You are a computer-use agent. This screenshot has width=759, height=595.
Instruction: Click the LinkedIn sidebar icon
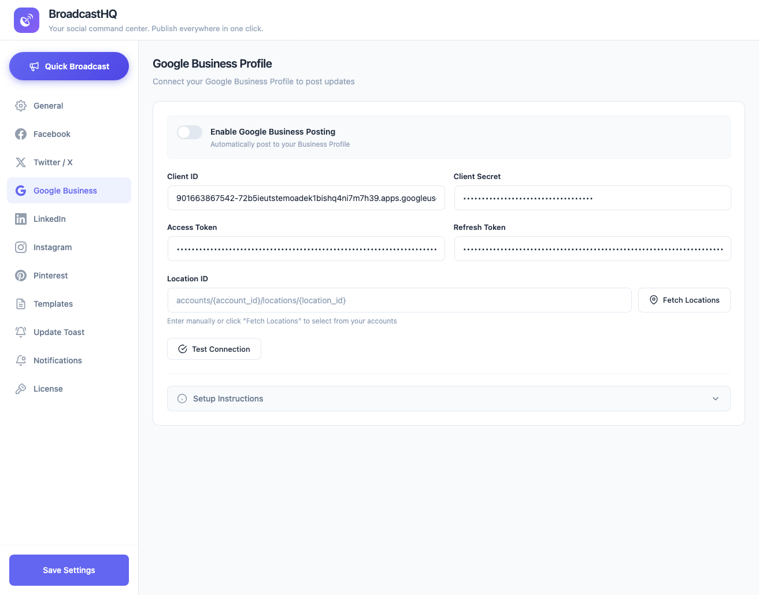(x=20, y=218)
